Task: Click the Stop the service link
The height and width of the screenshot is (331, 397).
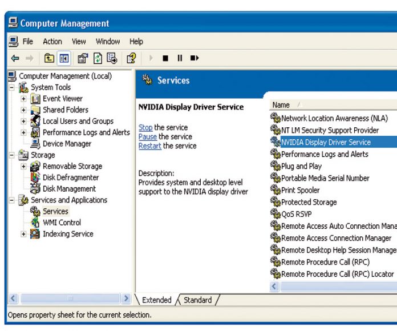Action: (145, 128)
